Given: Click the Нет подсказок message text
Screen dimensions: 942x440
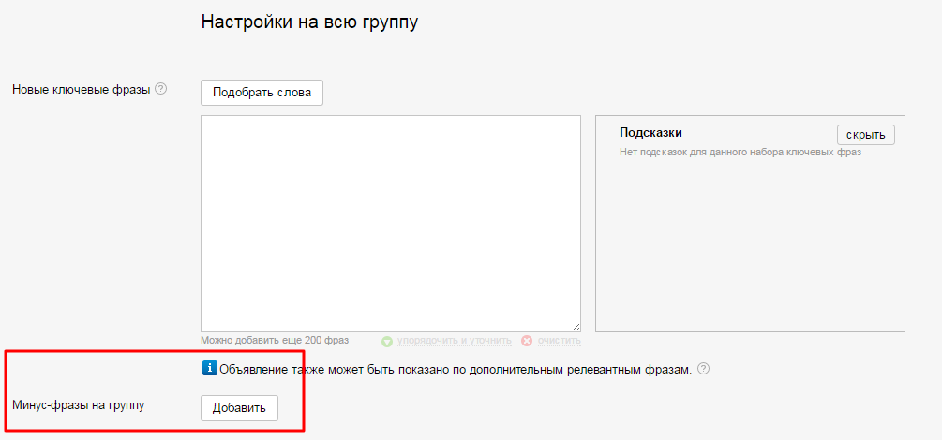Looking at the screenshot, I should [x=740, y=152].
